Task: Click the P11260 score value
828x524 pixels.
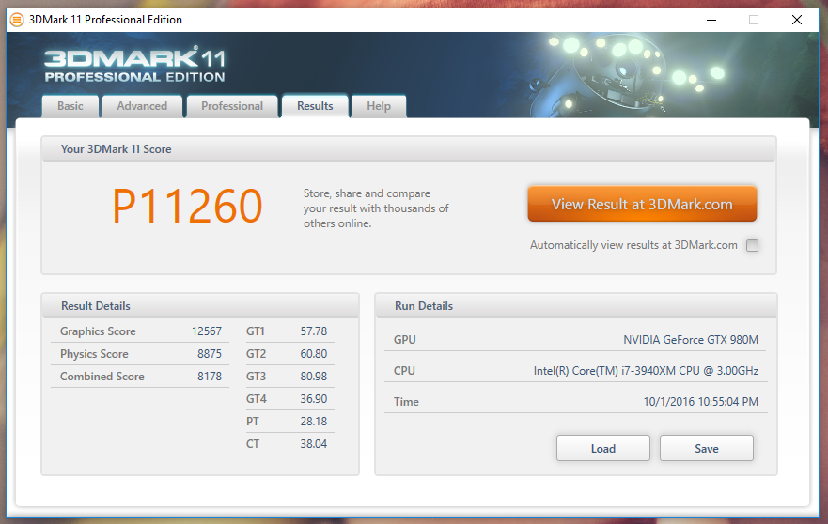Action: click(187, 207)
